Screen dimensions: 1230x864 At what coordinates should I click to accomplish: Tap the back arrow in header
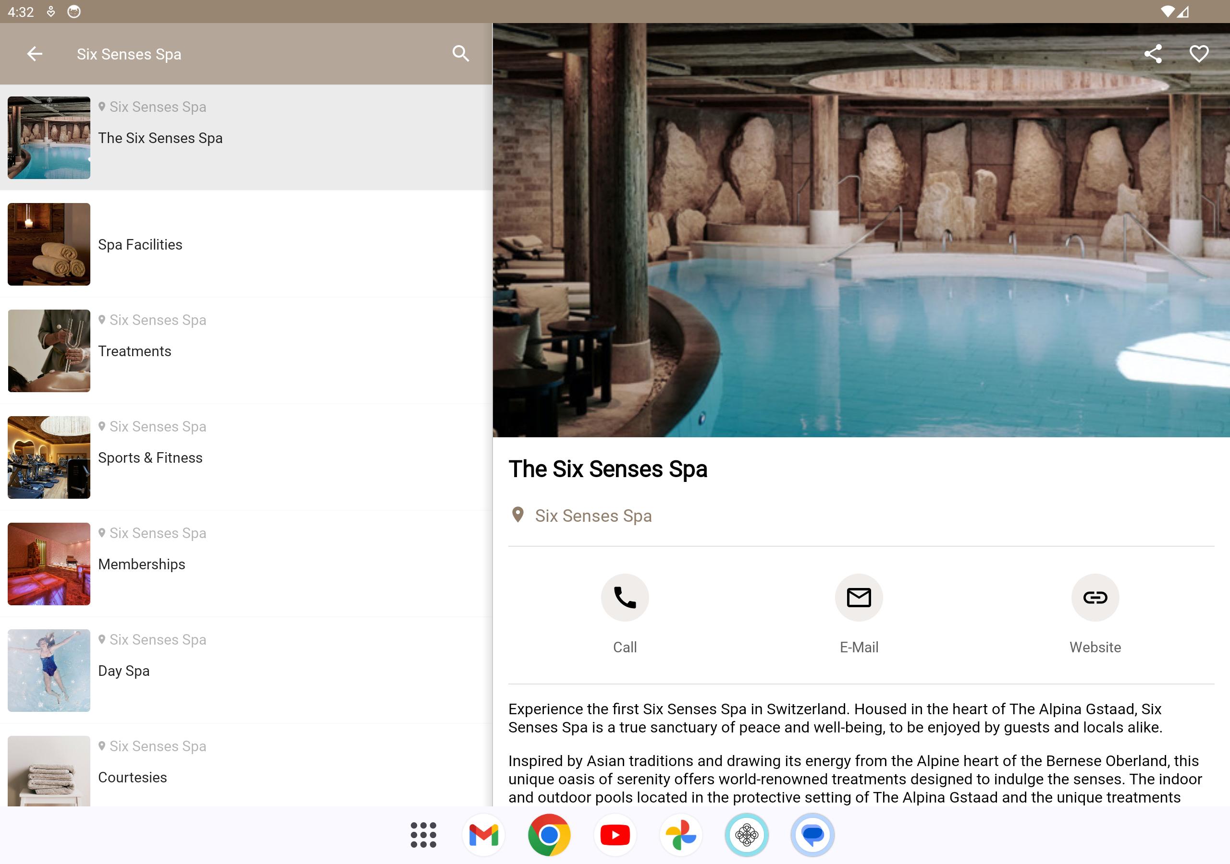click(x=35, y=54)
